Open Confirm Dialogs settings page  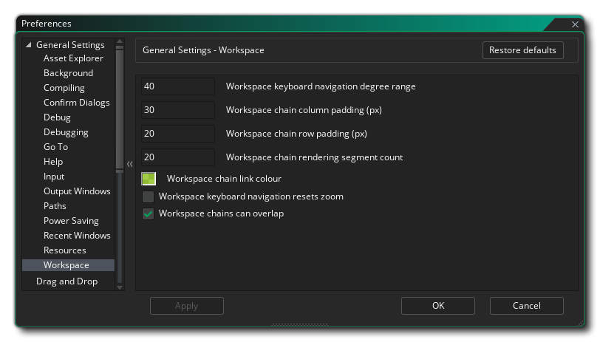76,103
